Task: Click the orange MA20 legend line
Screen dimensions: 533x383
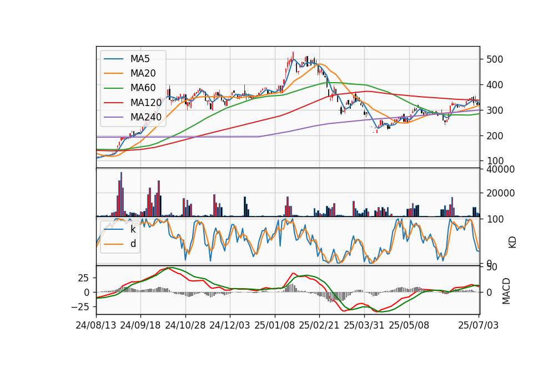Action: [x=113, y=73]
